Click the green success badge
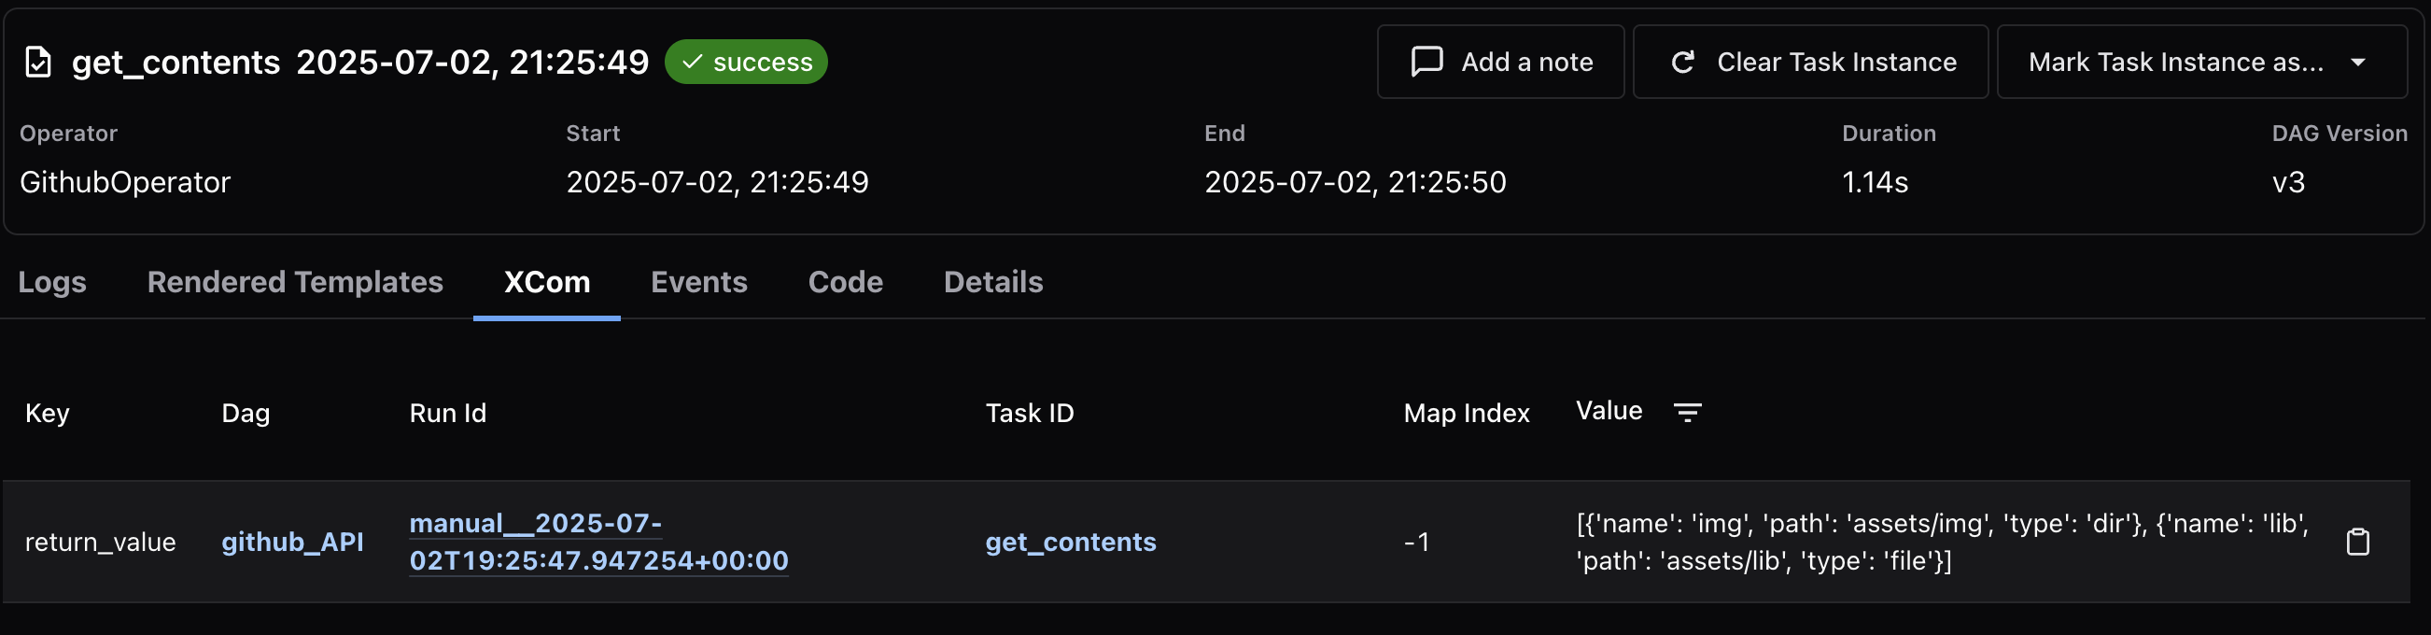2431x635 pixels. [x=746, y=62]
